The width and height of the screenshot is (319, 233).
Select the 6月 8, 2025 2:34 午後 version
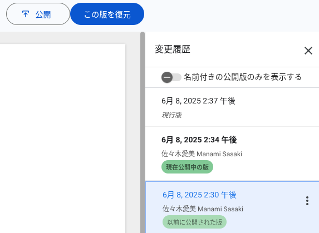(x=232, y=154)
